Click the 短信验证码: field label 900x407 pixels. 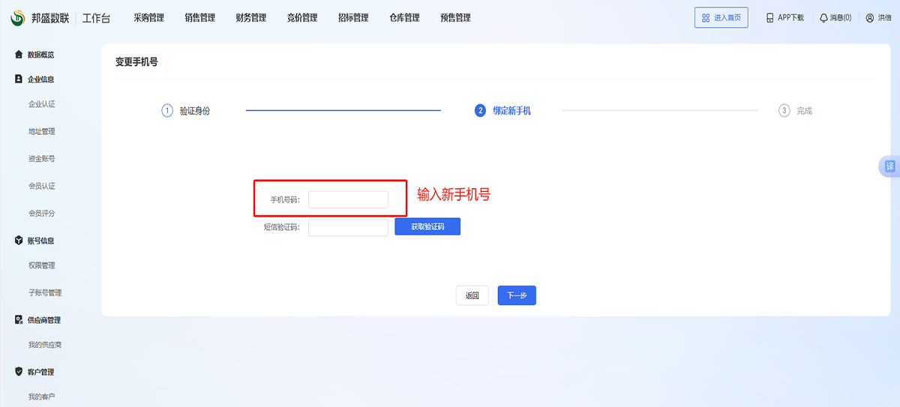click(281, 227)
